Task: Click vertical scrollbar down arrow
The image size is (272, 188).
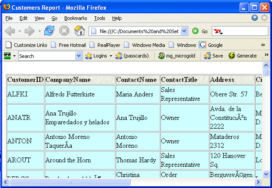Action: coord(266,174)
